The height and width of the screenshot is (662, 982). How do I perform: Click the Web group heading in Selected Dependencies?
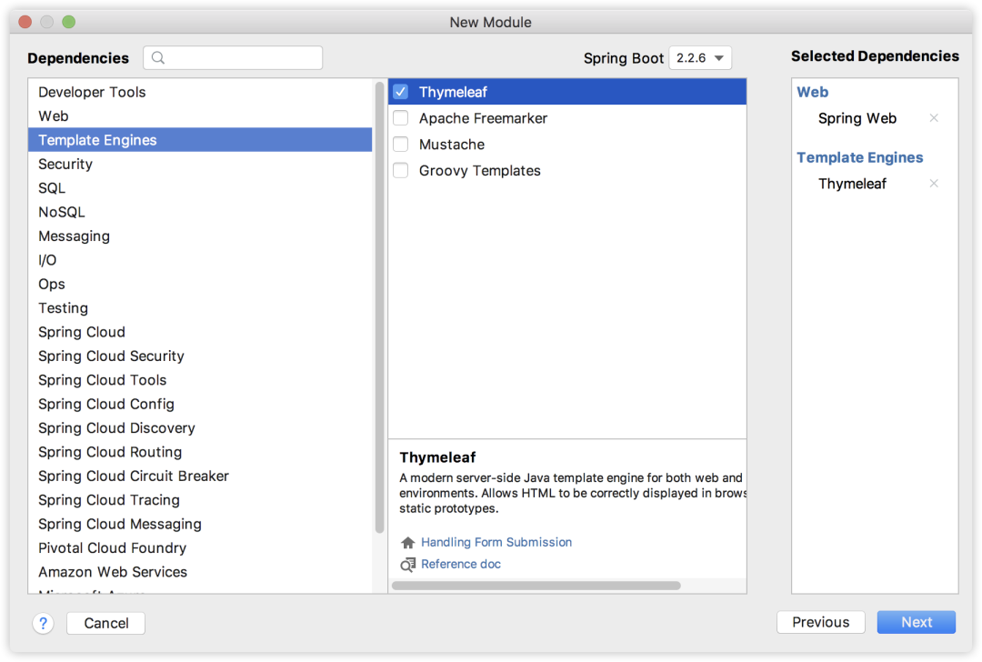point(812,92)
